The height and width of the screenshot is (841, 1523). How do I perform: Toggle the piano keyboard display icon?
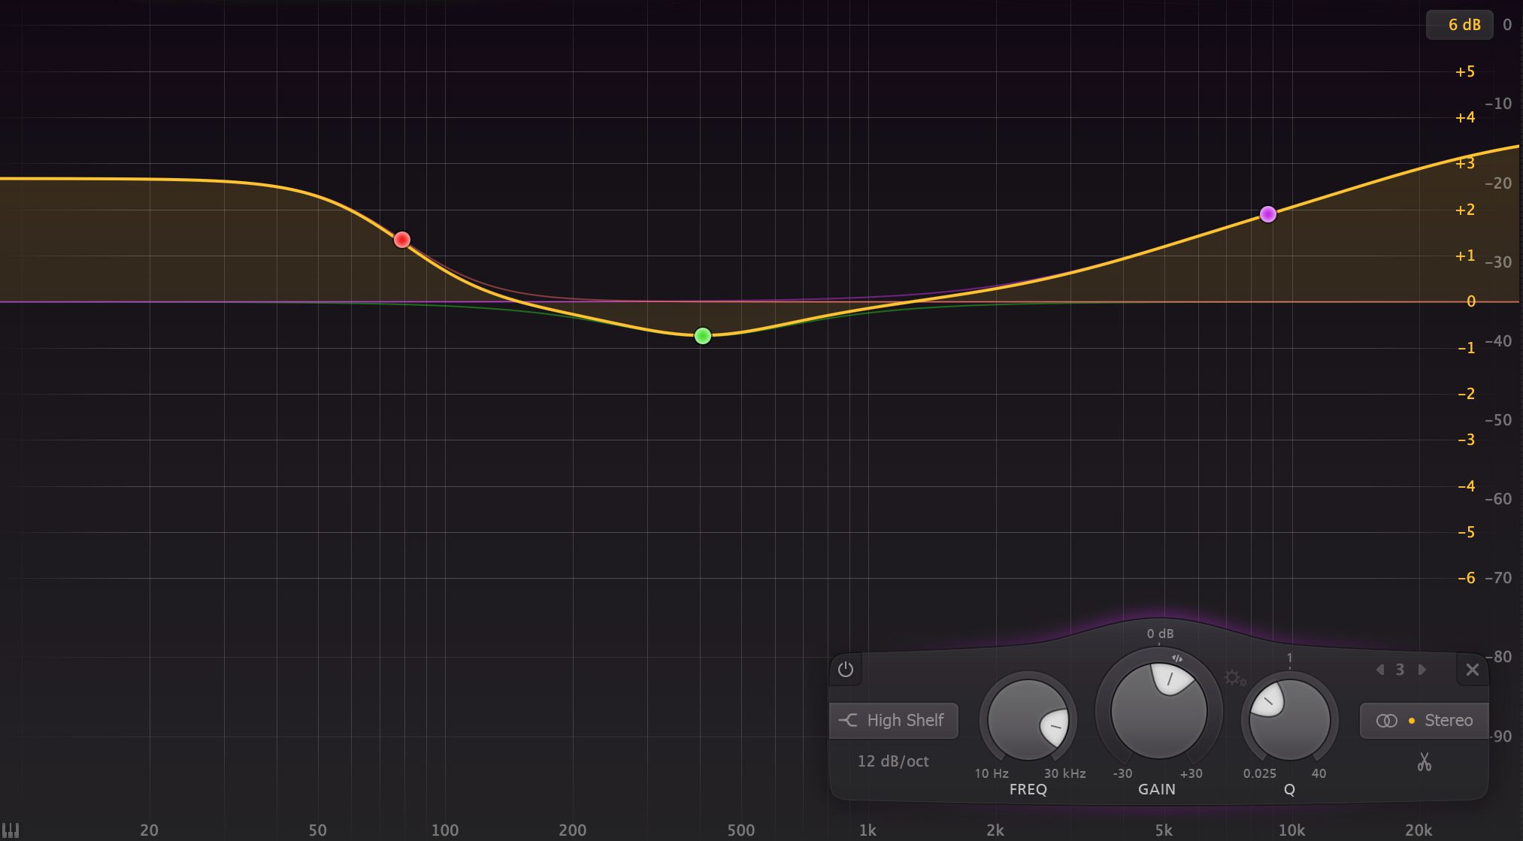click(x=11, y=830)
